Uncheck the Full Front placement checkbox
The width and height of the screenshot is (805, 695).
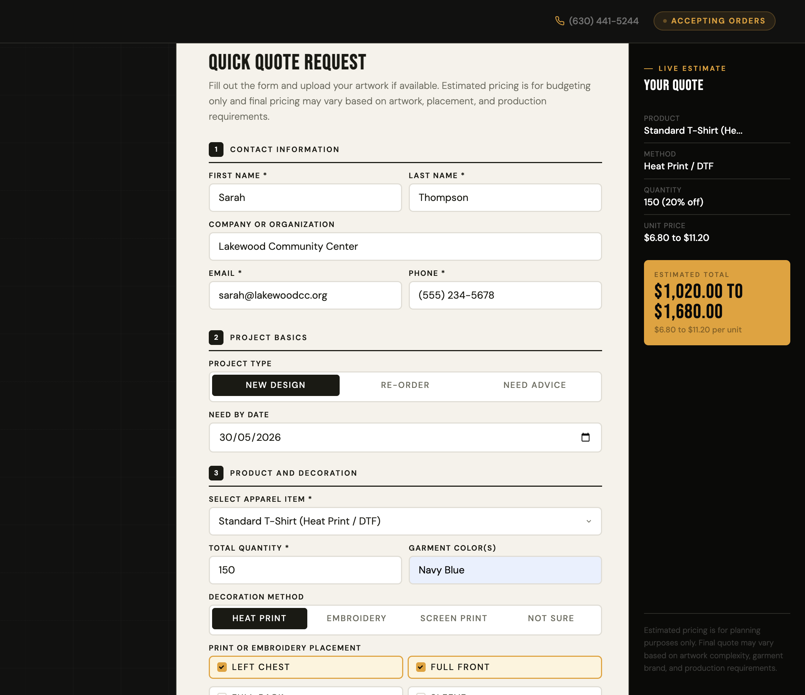421,667
